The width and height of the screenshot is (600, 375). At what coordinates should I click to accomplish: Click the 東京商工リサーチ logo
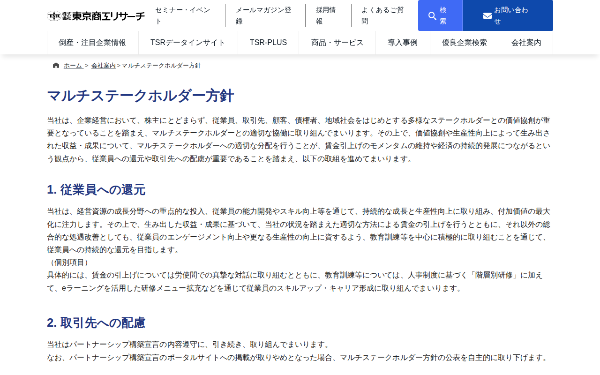pos(96,15)
